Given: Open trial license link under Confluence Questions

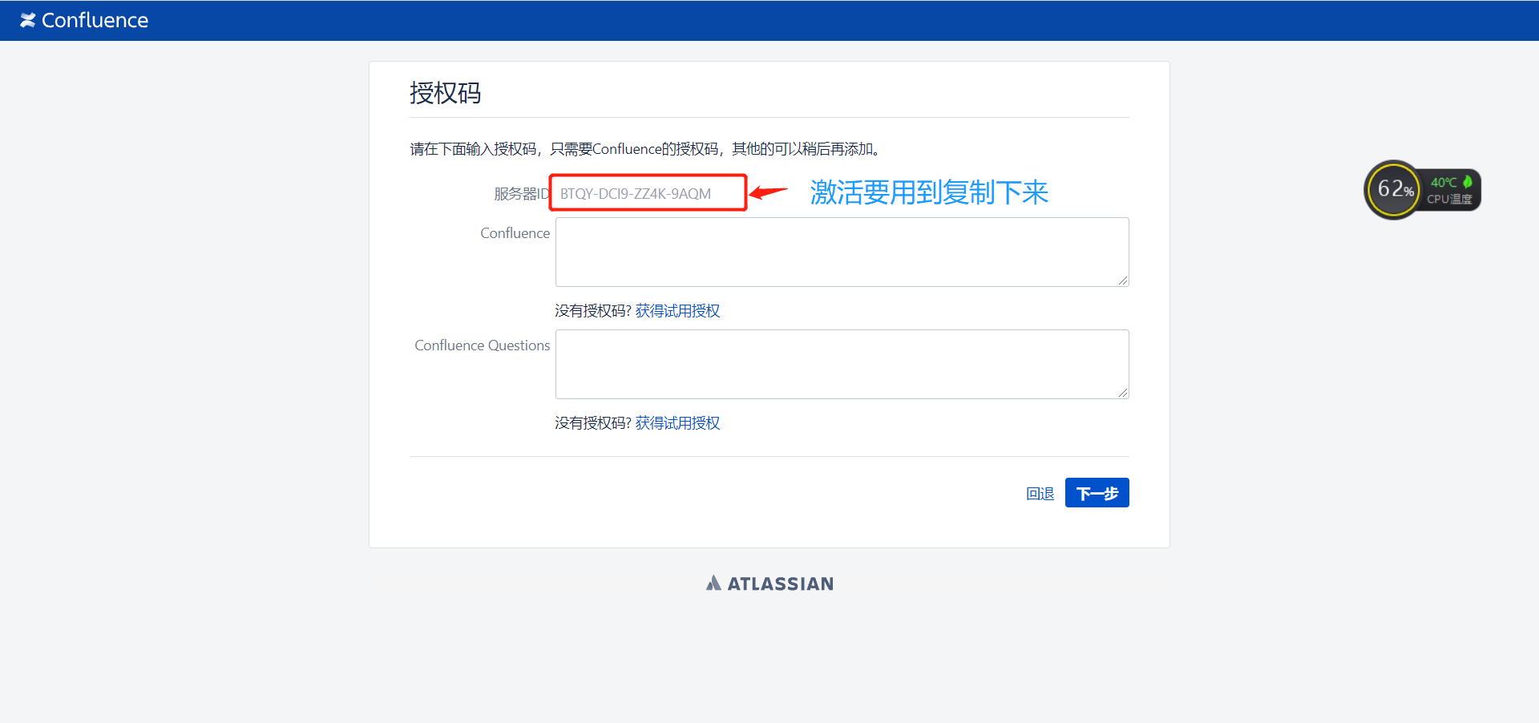Looking at the screenshot, I should pyautogui.click(x=677, y=423).
